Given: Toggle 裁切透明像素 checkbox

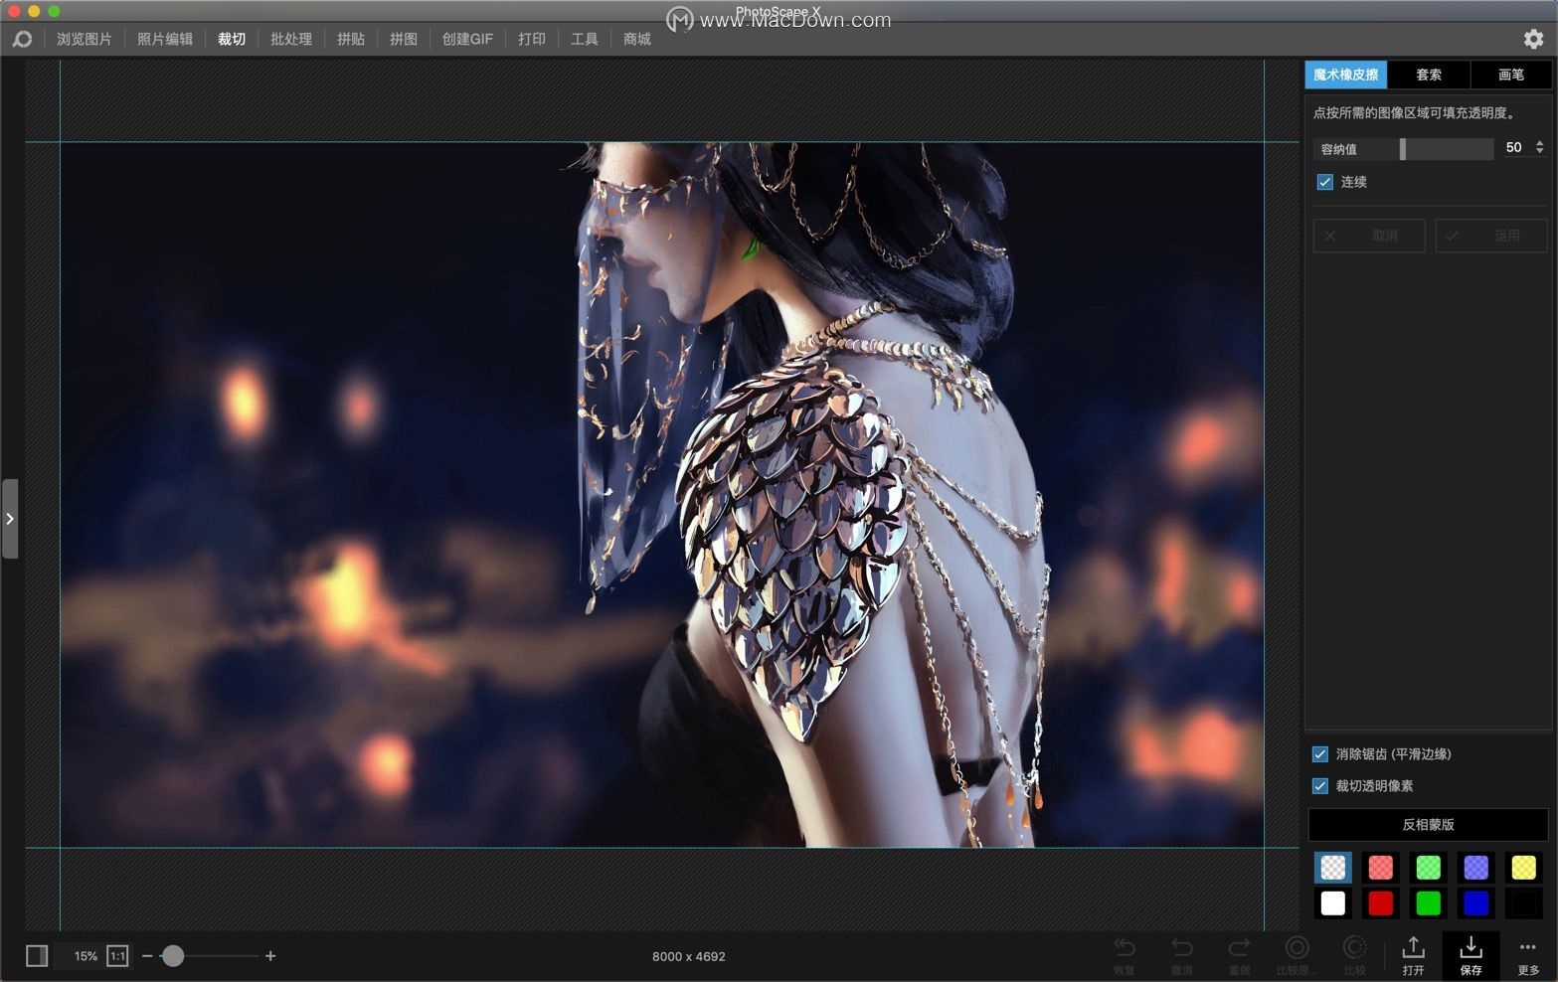Looking at the screenshot, I should tap(1319, 786).
